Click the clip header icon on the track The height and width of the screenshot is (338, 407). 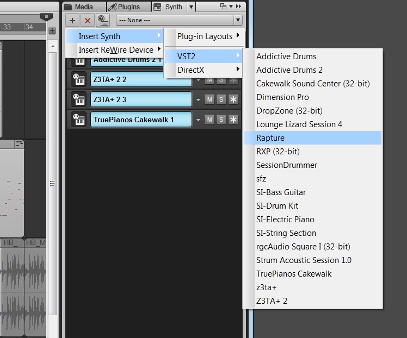(x=19, y=143)
